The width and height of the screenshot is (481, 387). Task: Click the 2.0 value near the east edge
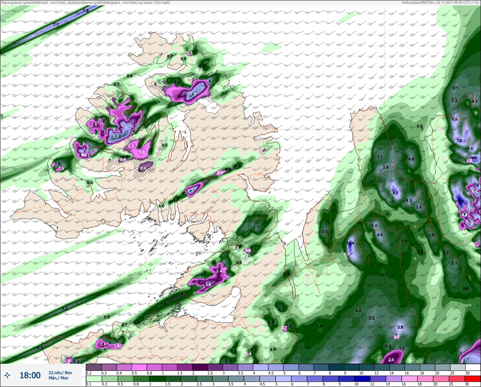point(466,289)
